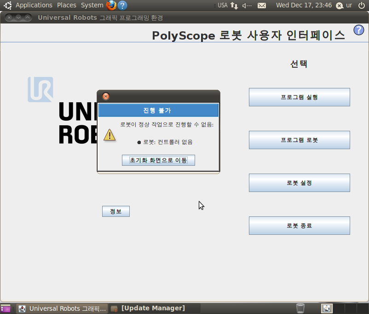The width and height of the screenshot is (369, 314).
Task: Click the '로봇: 컨트롤러 없음' message text
Action: point(168,142)
